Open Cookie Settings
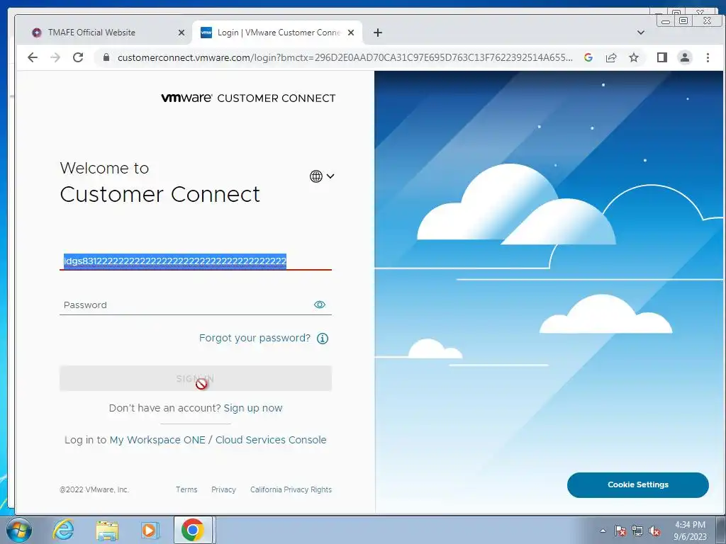Viewport: 726px width, 544px height. (637, 484)
